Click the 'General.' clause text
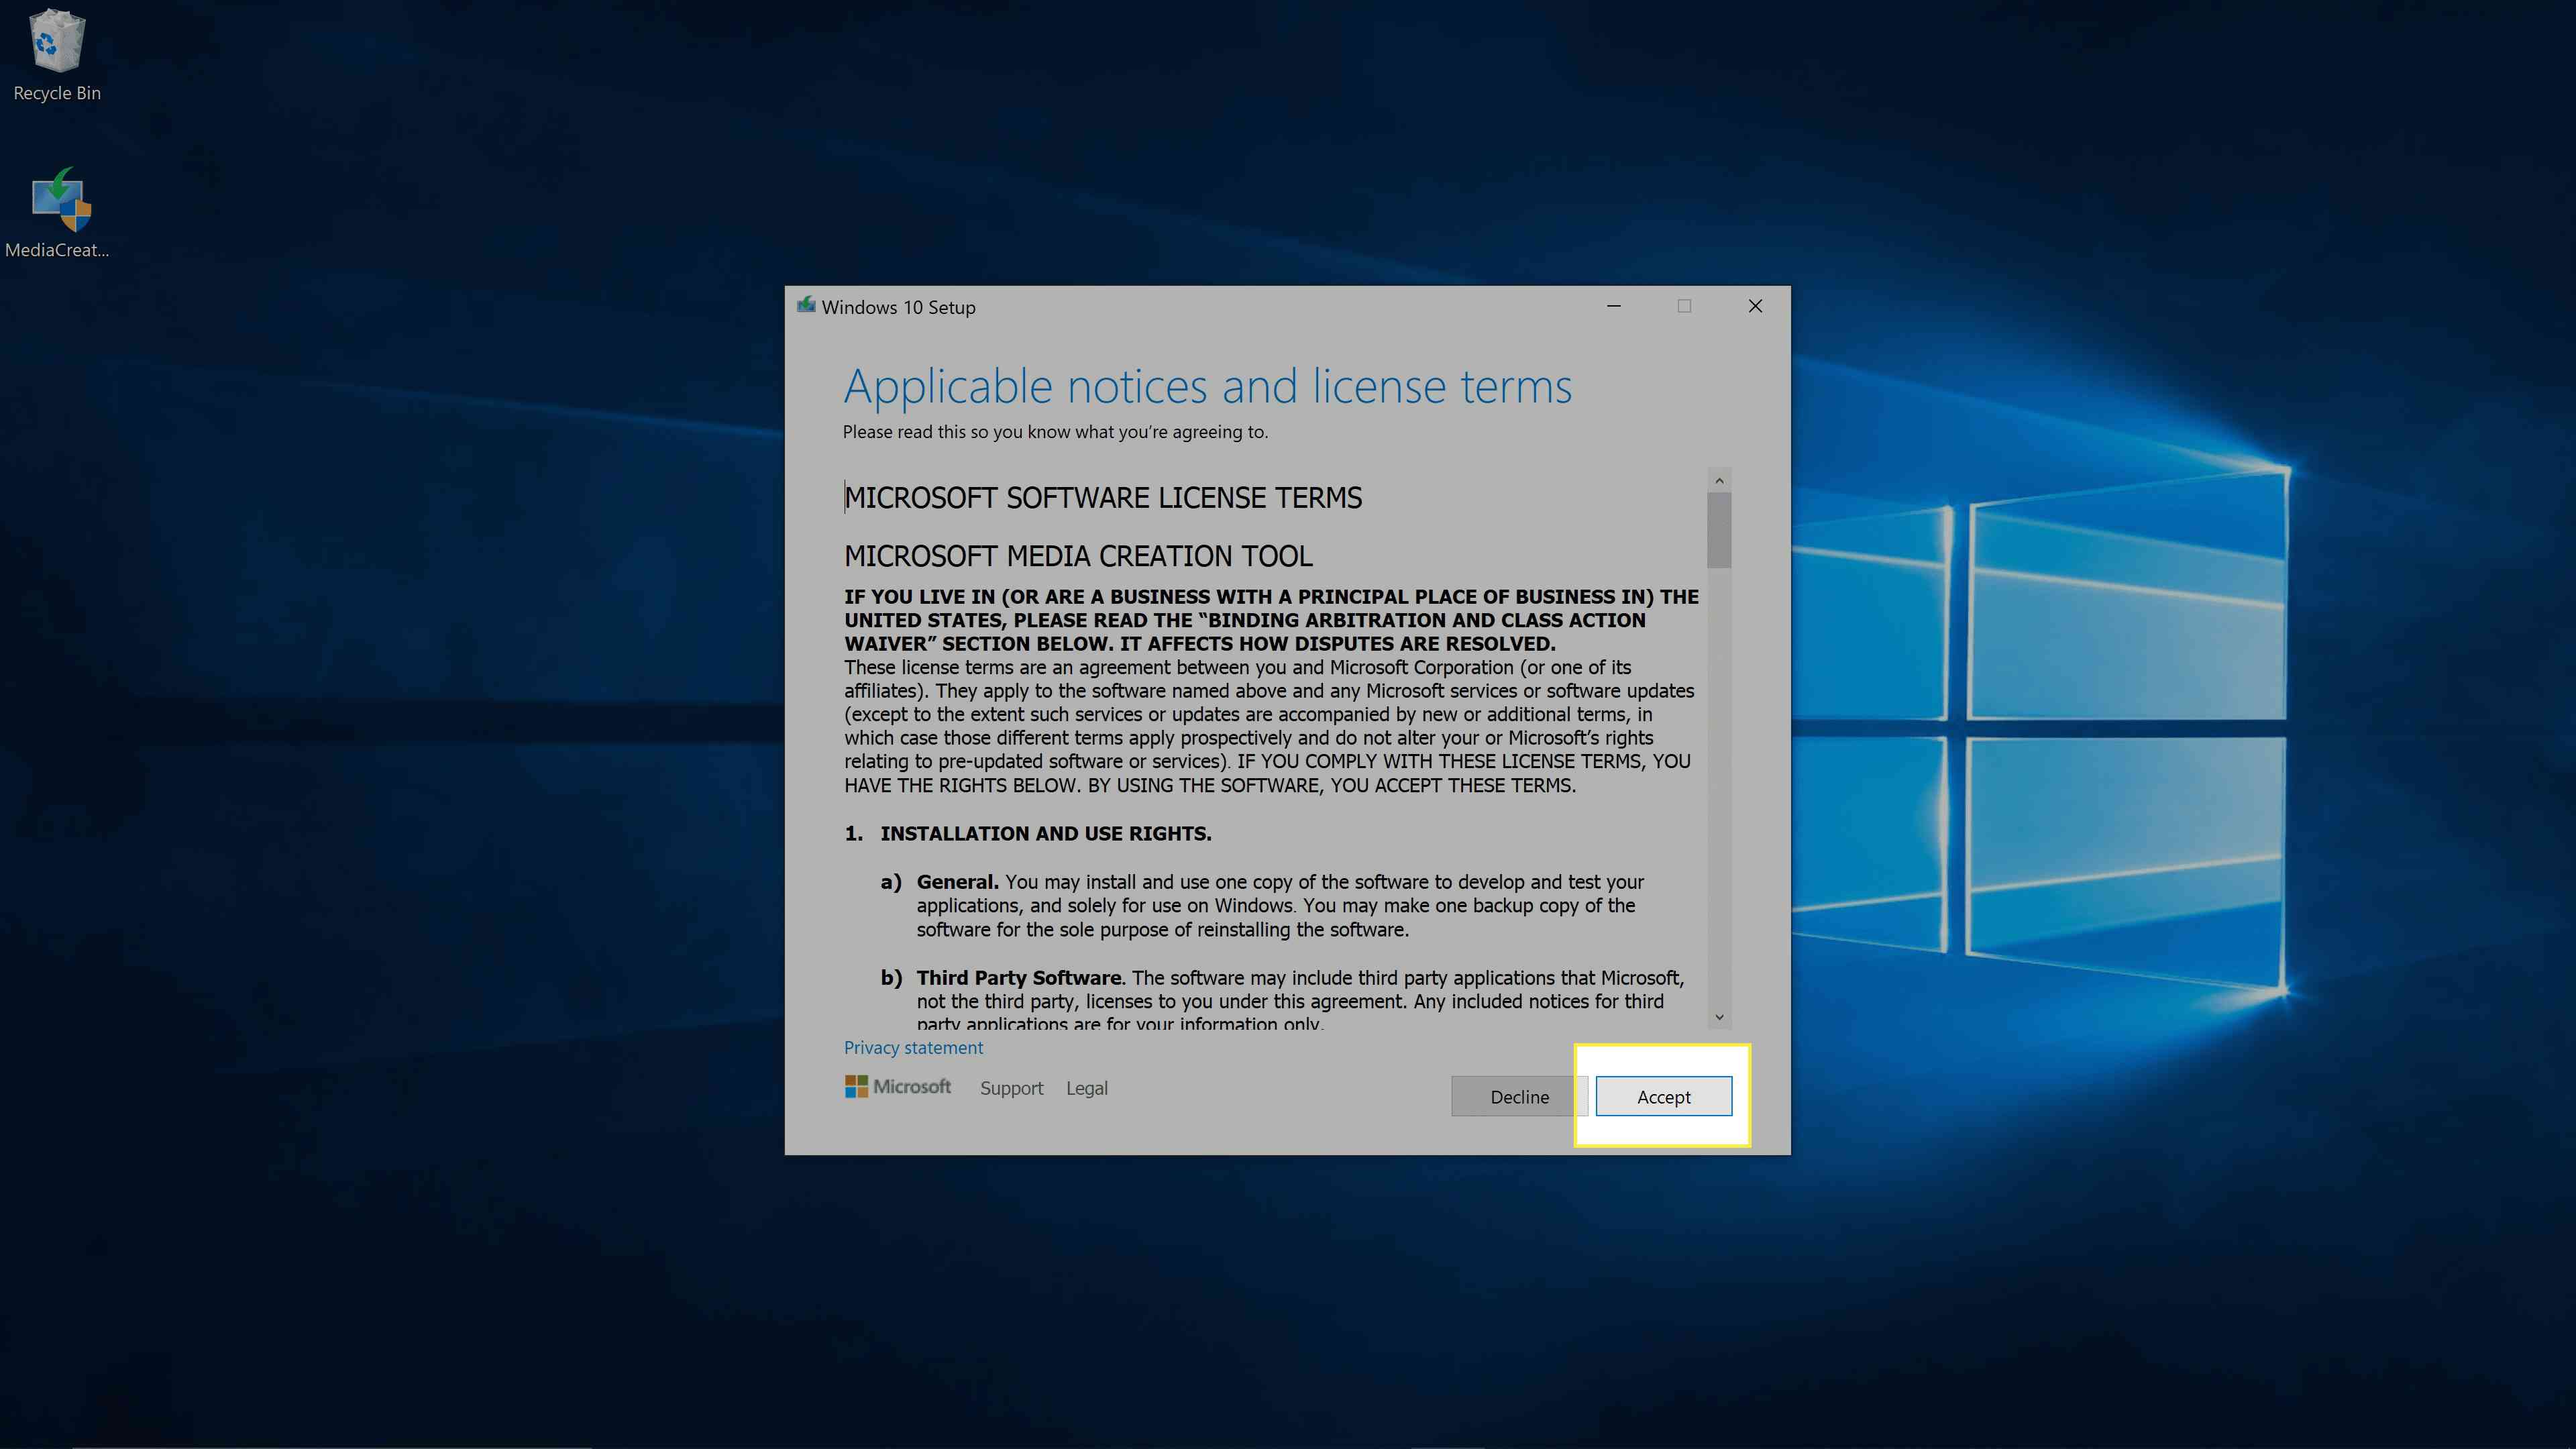 (x=957, y=882)
